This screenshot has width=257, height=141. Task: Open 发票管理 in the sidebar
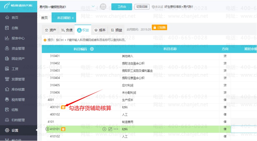(x=18, y=79)
